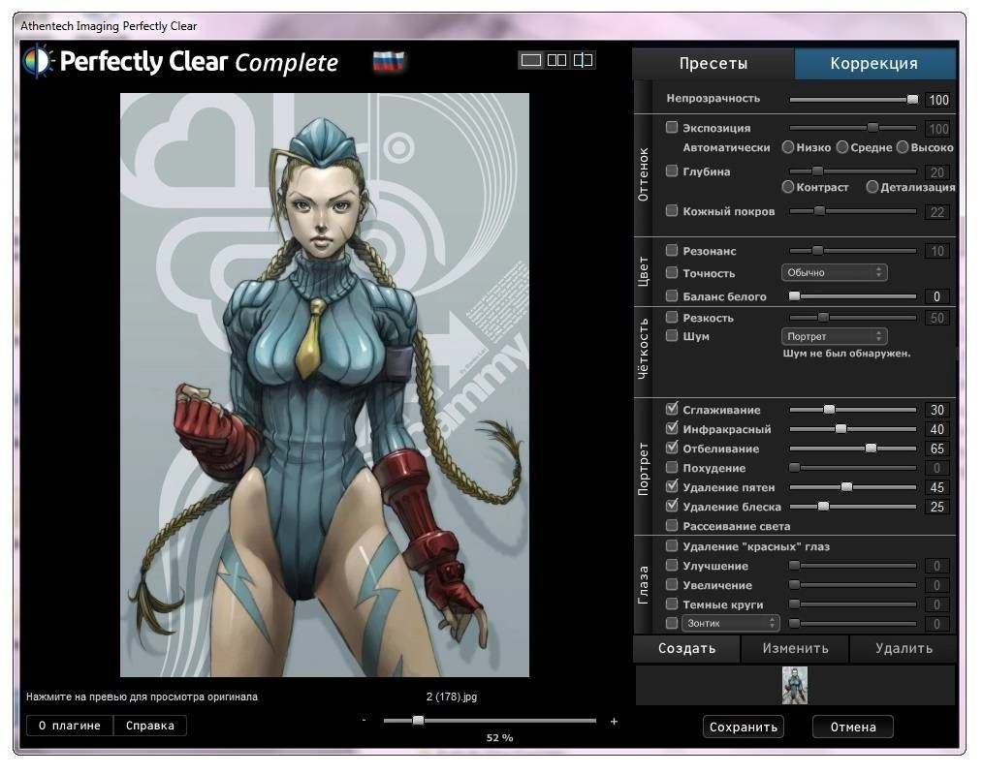Open the Пресеты tab
Viewport: 983px width, 774px height.
click(x=713, y=63)
